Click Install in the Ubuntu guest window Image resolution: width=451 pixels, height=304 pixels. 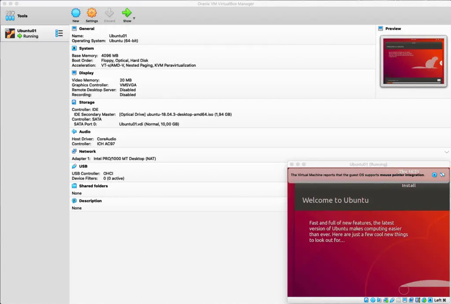pyautogui.click(x=409, y=186)
